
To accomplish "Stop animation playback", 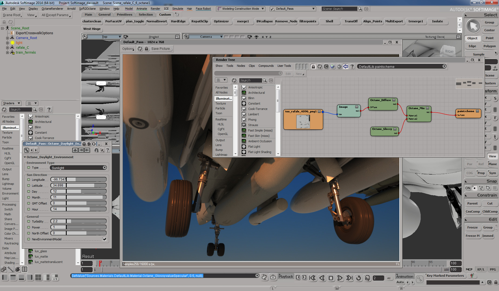I will [x=331, y=278].
